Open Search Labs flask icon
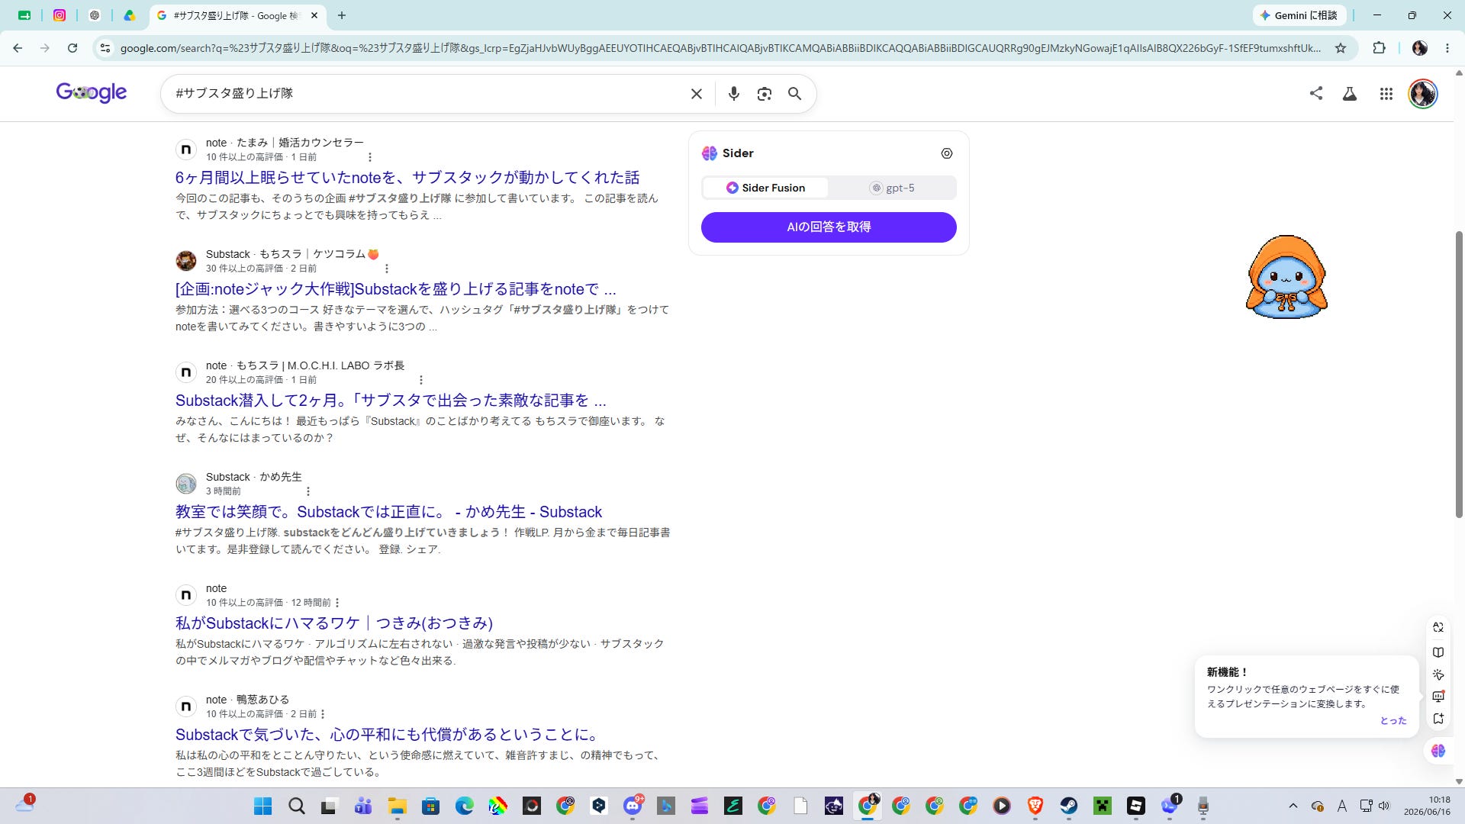Screen dimensions: 1465x824 [x=1350, y=94]
